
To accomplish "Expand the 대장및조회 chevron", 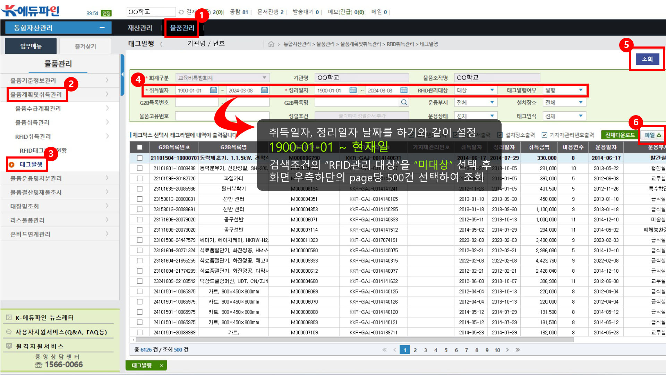I will click(x=107, y=206).
